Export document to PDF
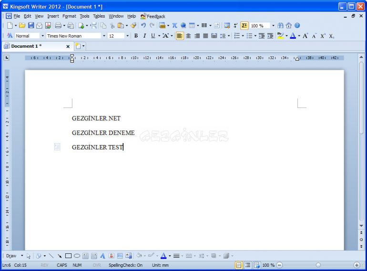The width and height of the screenshot is (367, 271). point(48,26)
